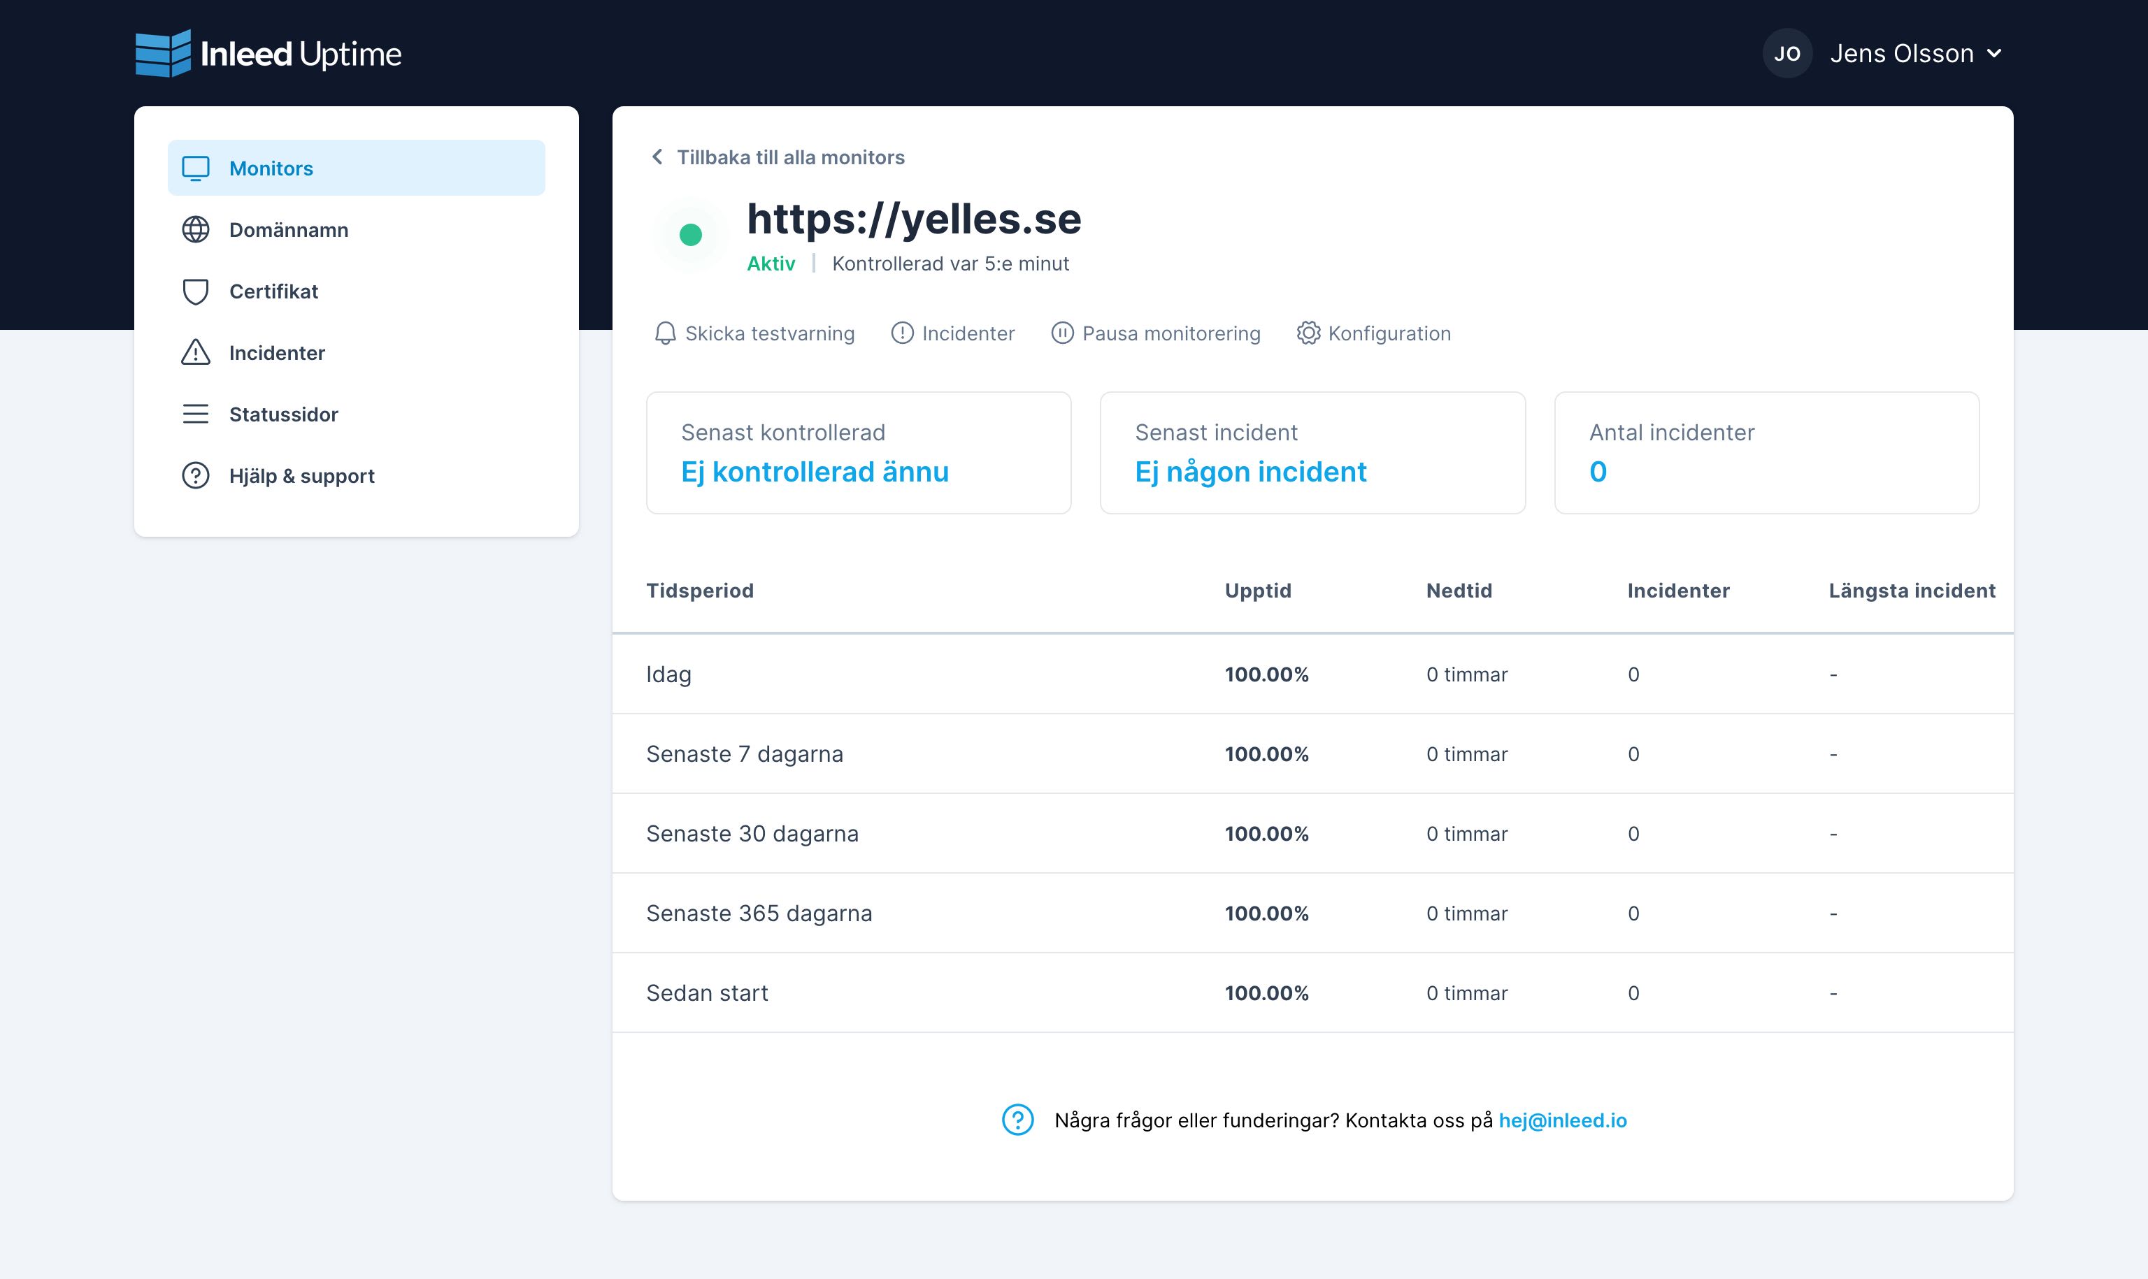
Task: Pause monitoring via Pausa monitorering
Action: pyautogui.click(x=1155, y=333)
